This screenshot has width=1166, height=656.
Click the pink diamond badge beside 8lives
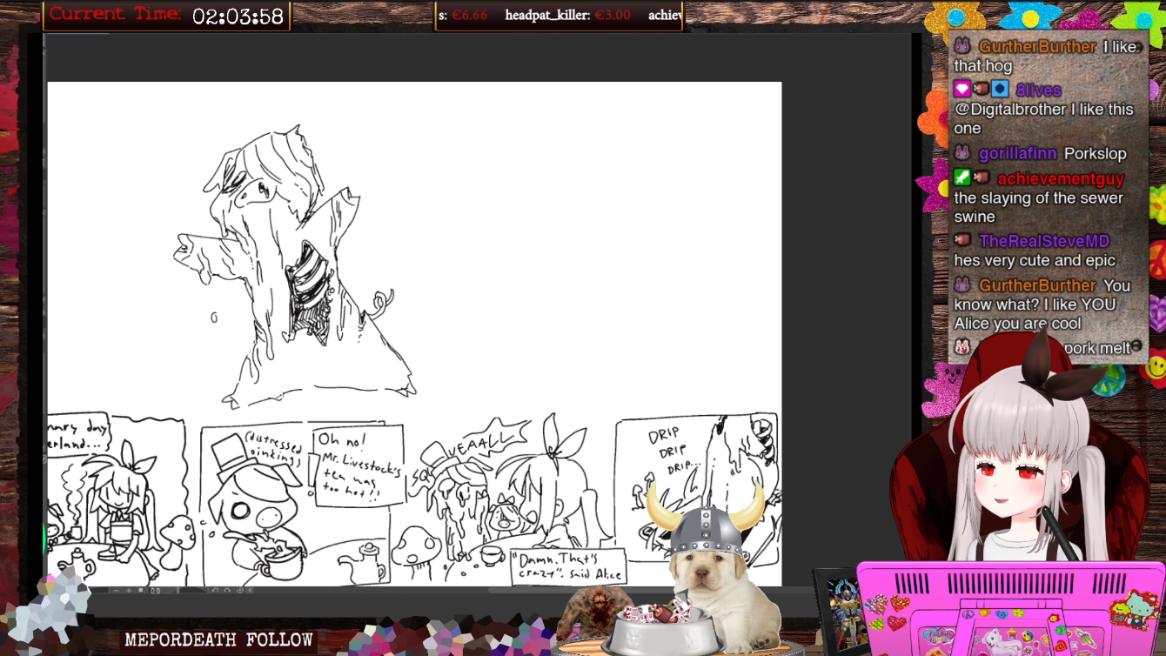(962, 90)
